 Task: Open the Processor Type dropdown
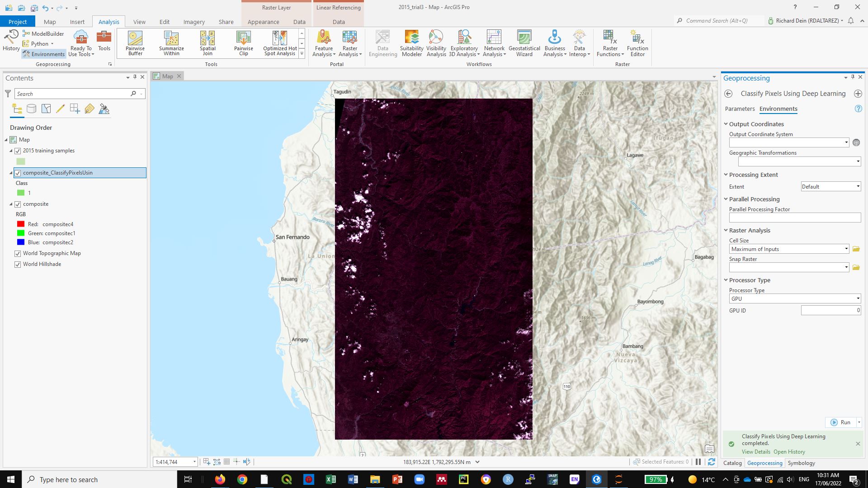click(x=857, y=298)
